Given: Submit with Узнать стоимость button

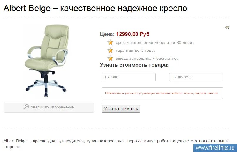Looking at the screenshot, I should pos(121,109).
